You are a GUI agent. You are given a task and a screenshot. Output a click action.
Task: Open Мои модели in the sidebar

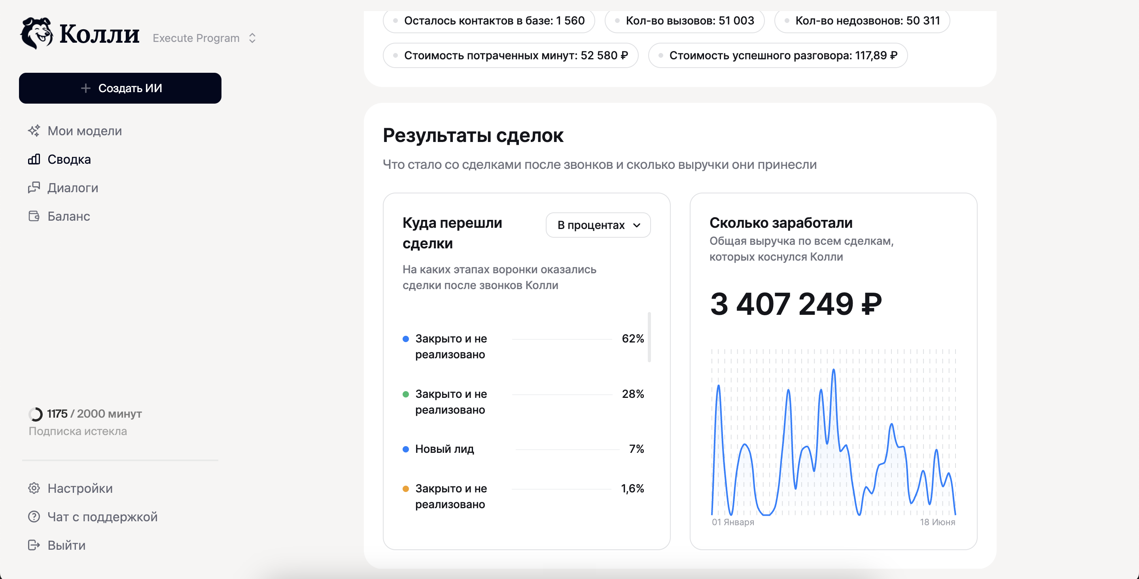(x=85, y=131)
